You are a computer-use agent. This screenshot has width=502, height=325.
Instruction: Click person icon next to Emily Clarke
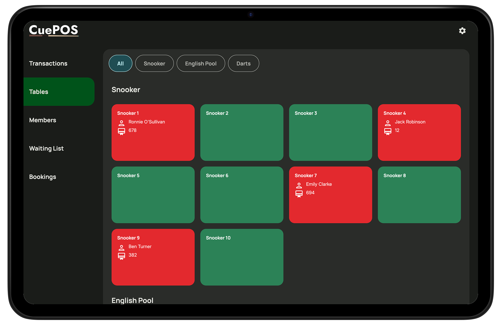[299, 185]
